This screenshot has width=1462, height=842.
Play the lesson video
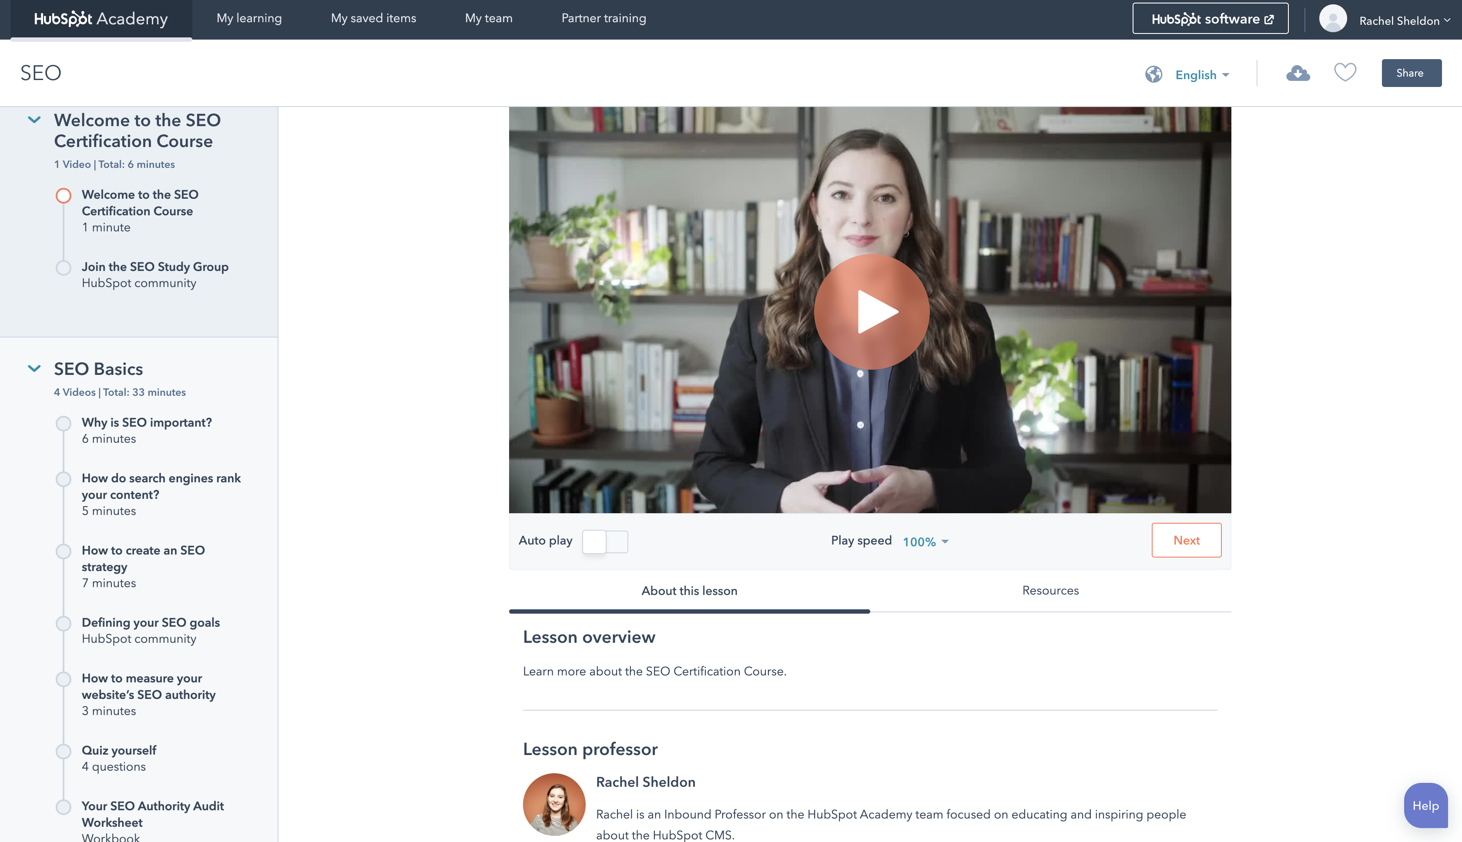coord(871,312)
